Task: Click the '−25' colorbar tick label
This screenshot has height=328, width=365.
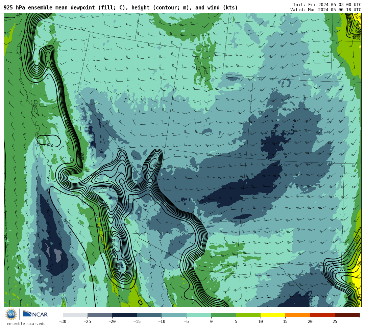Action: 88,322
